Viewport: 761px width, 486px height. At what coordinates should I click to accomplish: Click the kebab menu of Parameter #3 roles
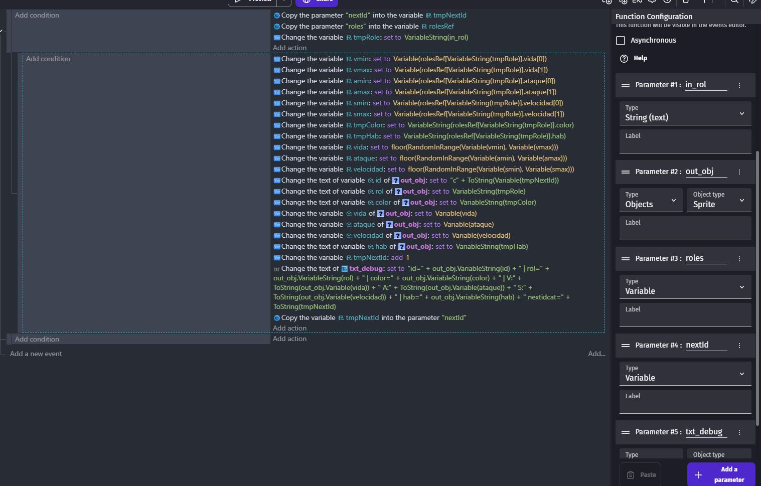click(x=739, y=259)
